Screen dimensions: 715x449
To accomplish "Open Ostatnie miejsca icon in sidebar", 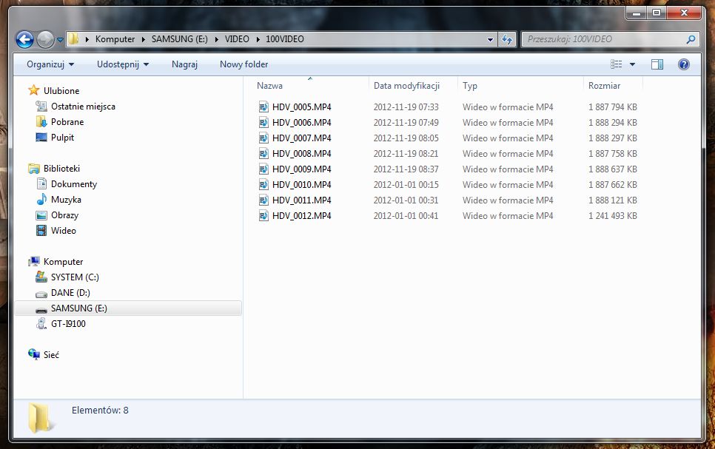I will pyautogui.click(x=41, y=107).
